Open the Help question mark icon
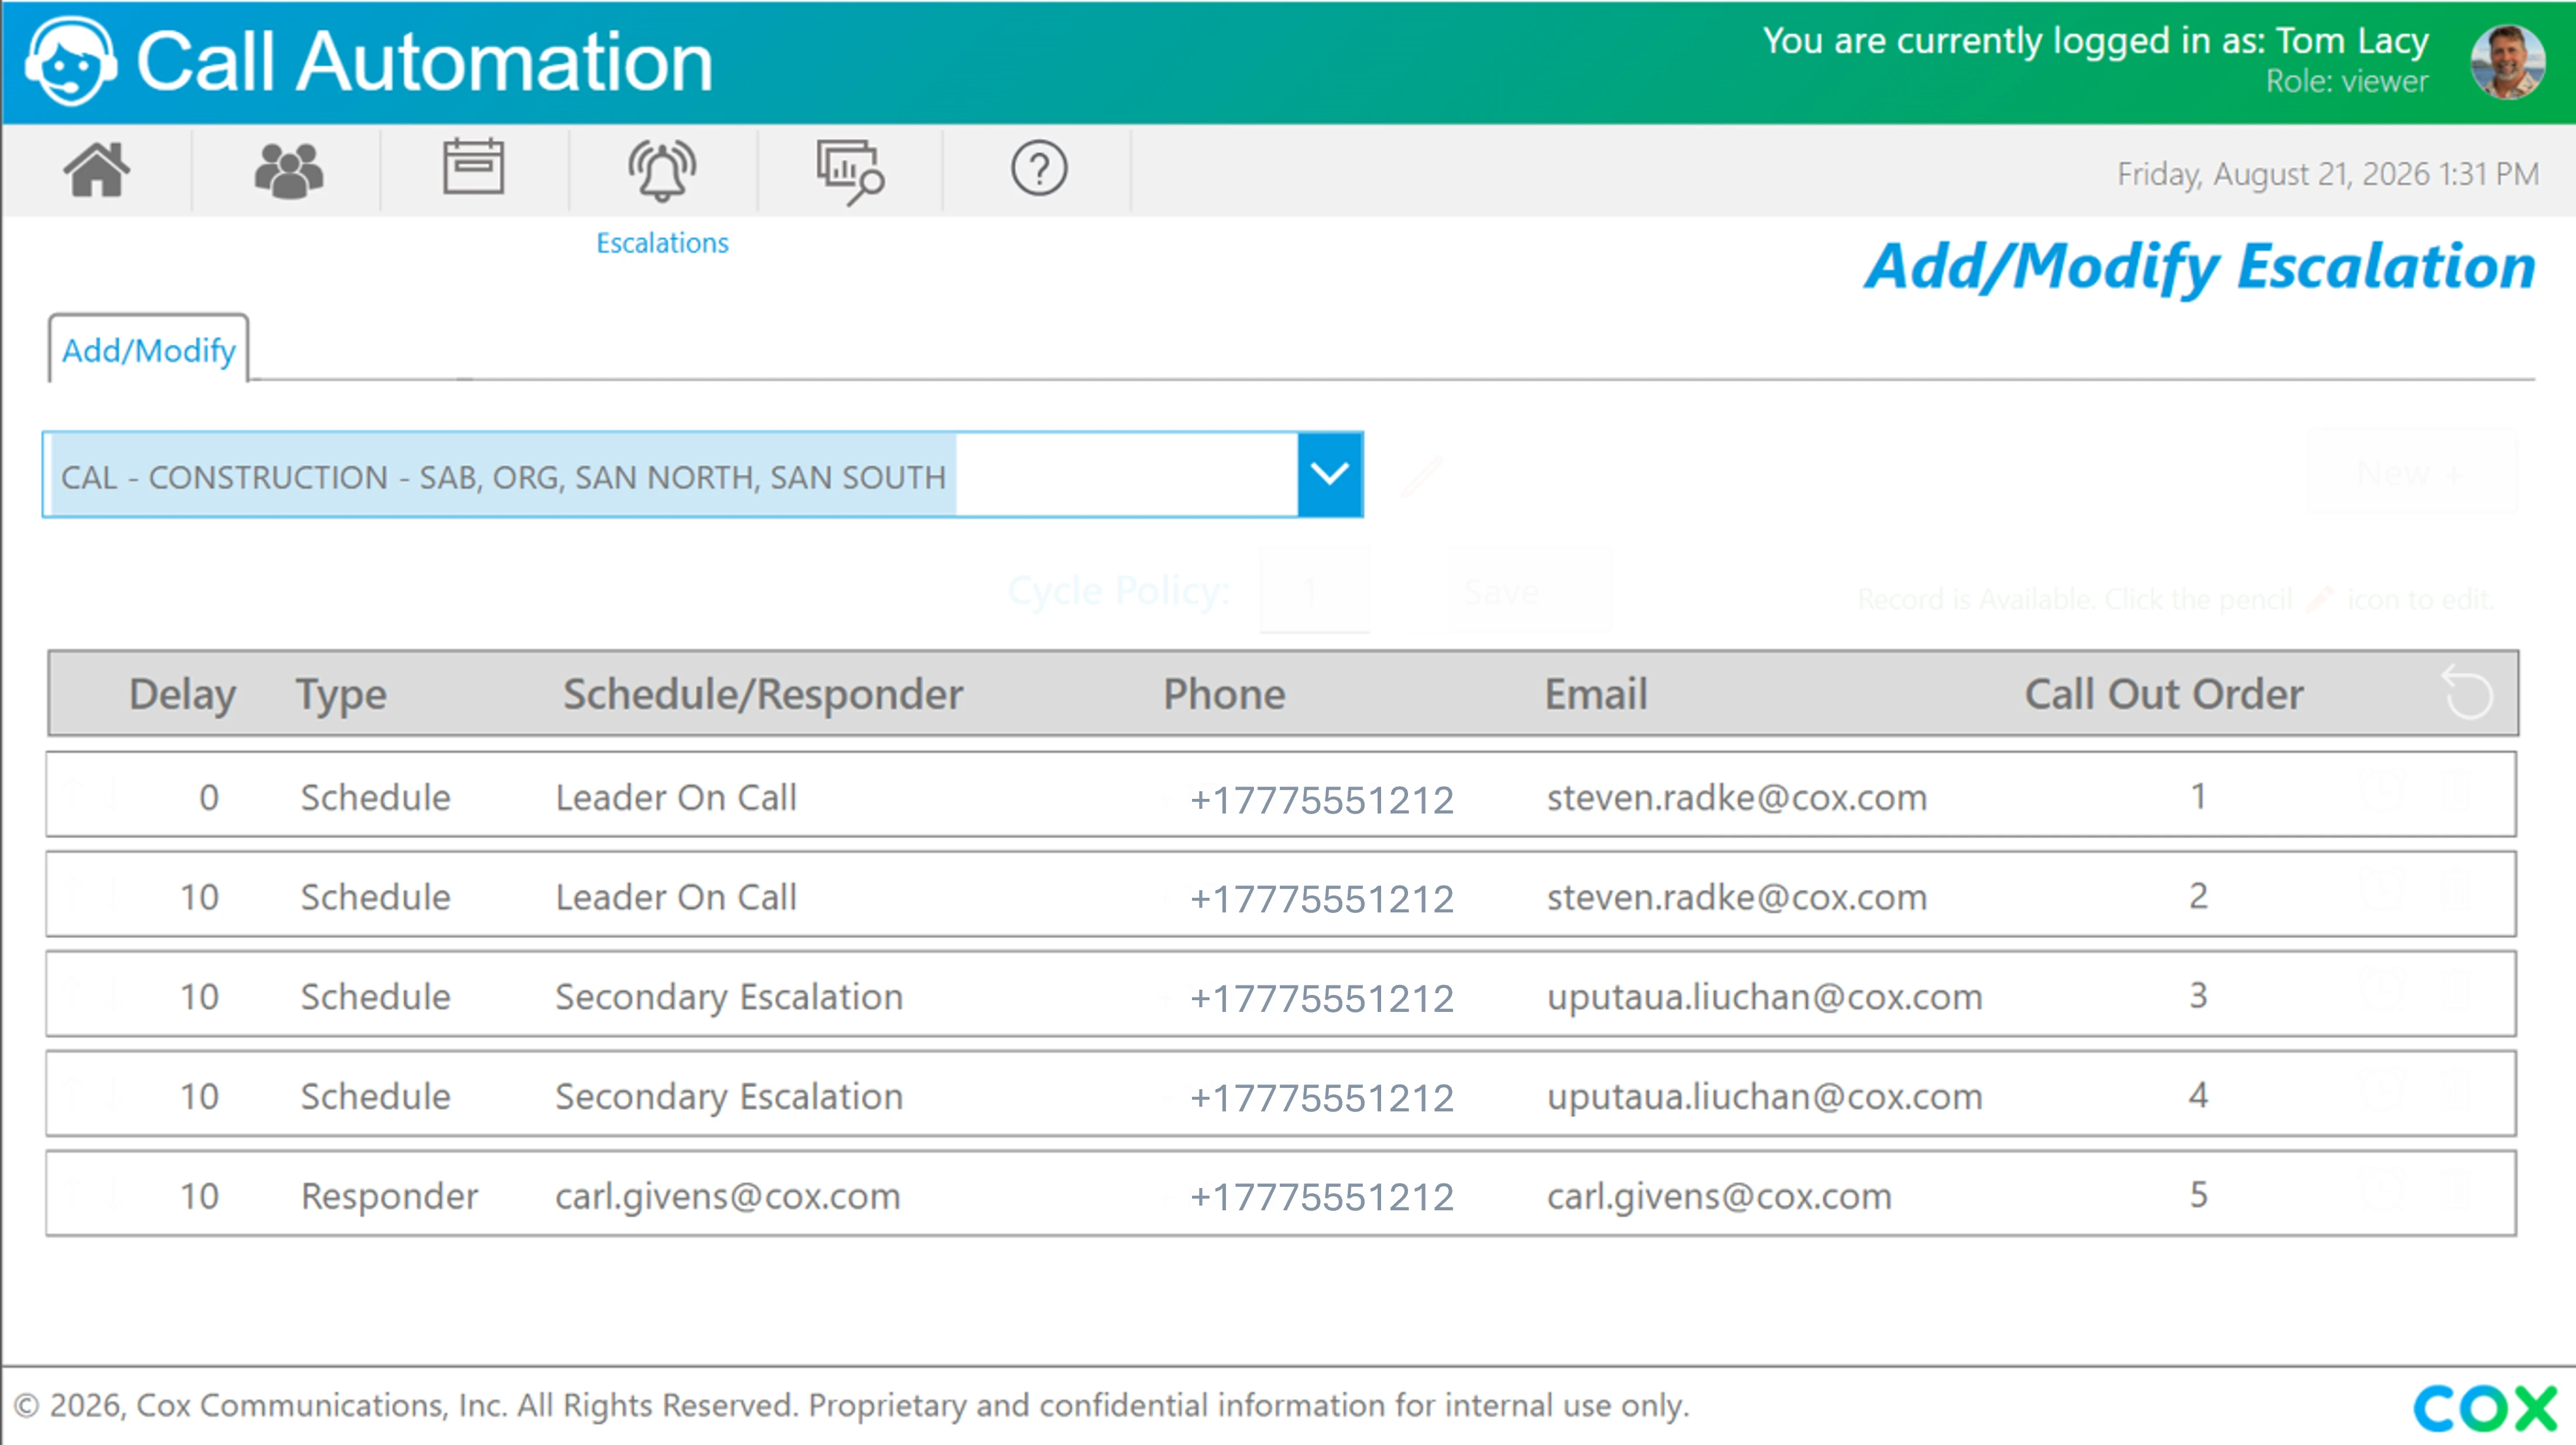The height and width of the screenshot is (1445, 2576). pyautogui.click(x=1039, y=169)
